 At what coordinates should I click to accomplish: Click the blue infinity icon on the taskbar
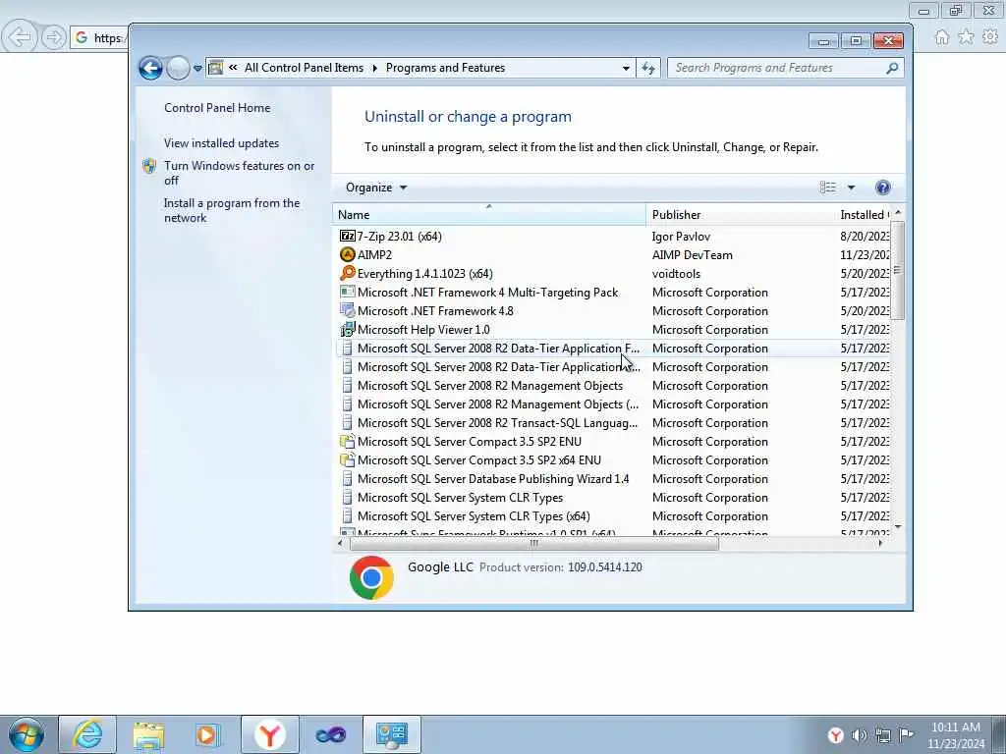click(330, 734)
